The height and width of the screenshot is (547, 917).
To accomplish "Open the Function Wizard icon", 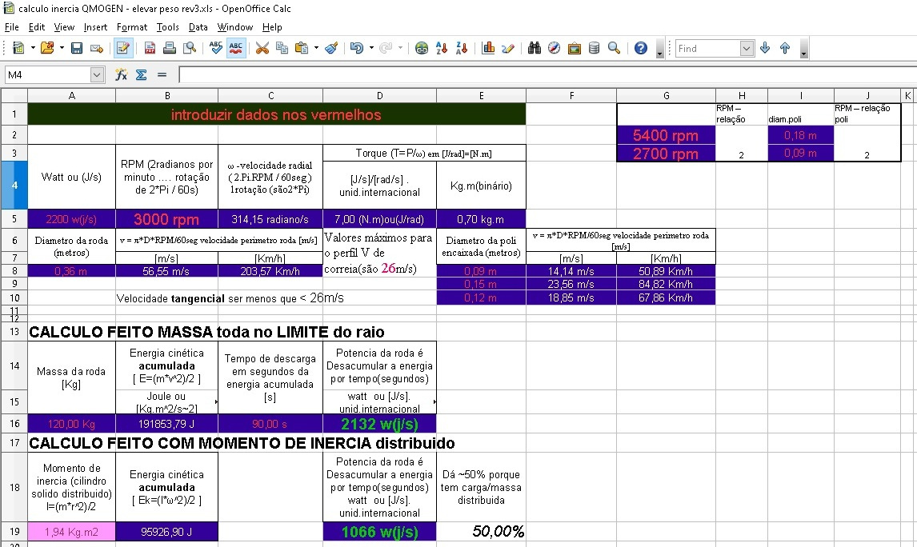I will [x=122, y=74].
